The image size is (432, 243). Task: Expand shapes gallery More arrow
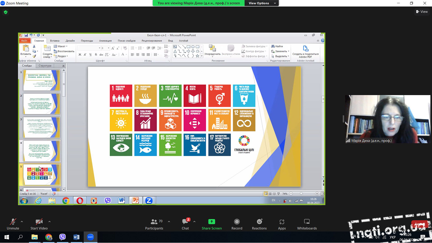[202, 56]
